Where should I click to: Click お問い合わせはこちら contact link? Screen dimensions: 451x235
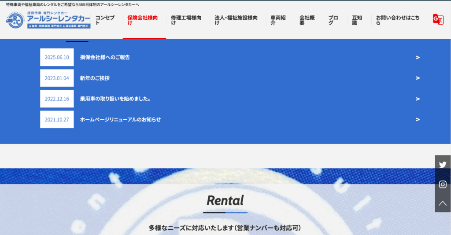point(397,20)
